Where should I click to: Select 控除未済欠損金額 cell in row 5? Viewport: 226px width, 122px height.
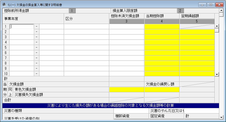click(127, 47)
